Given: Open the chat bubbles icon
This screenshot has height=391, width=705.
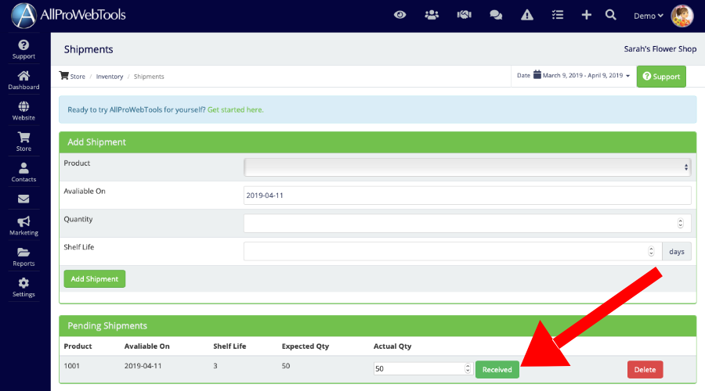Looking at the screenshot, I should (495, 15).
